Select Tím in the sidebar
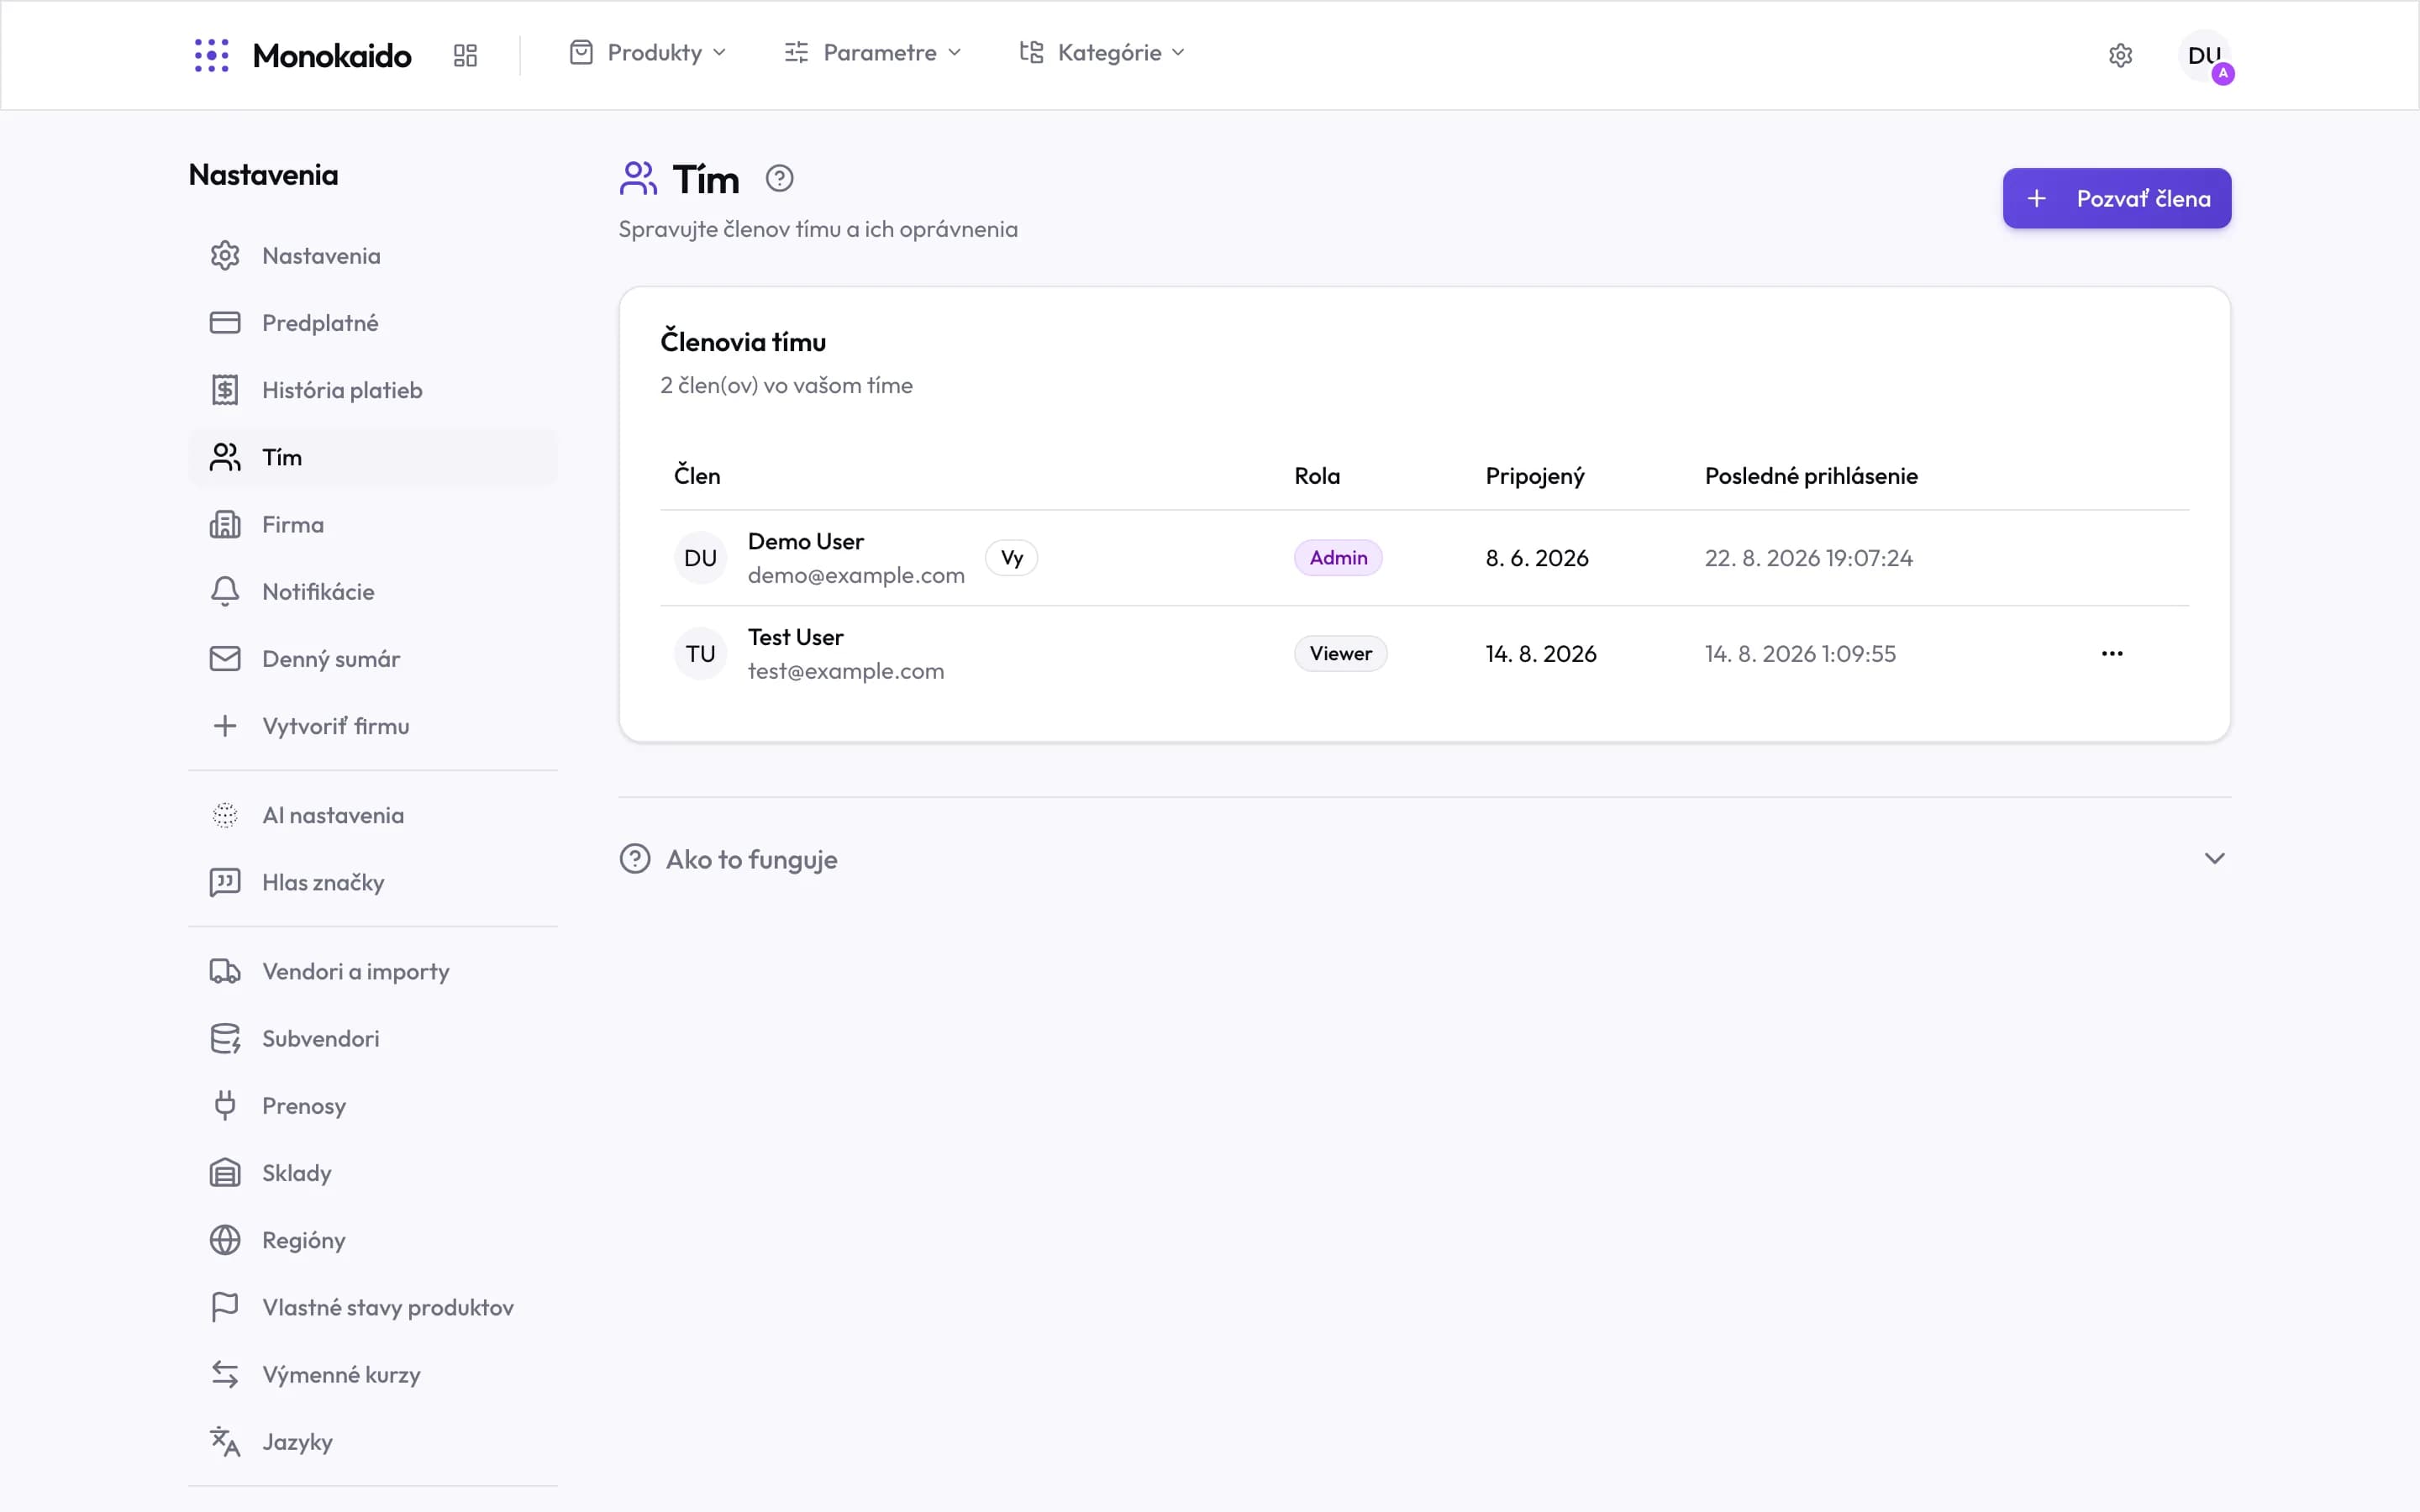Image resolution: width=2420 pixels, height=1512 pixels. [x=372, y=457]
